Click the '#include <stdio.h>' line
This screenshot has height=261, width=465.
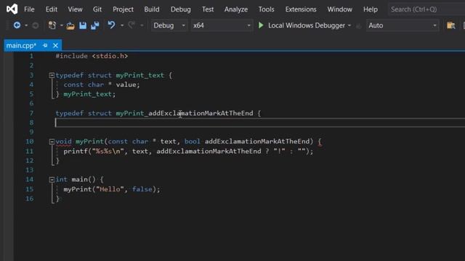tap(92, 56)
